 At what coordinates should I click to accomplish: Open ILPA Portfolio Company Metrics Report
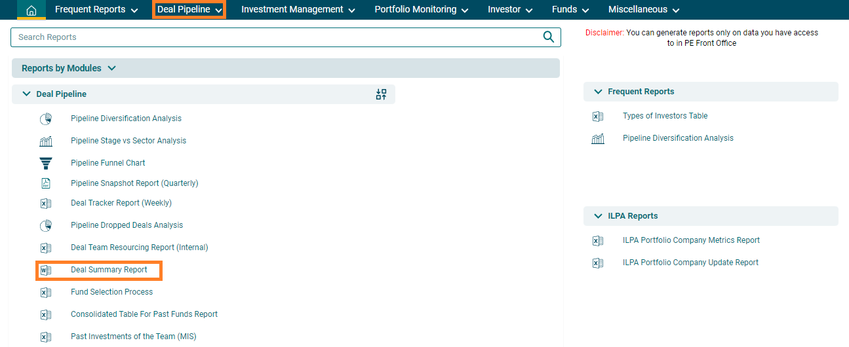[691, 240]
